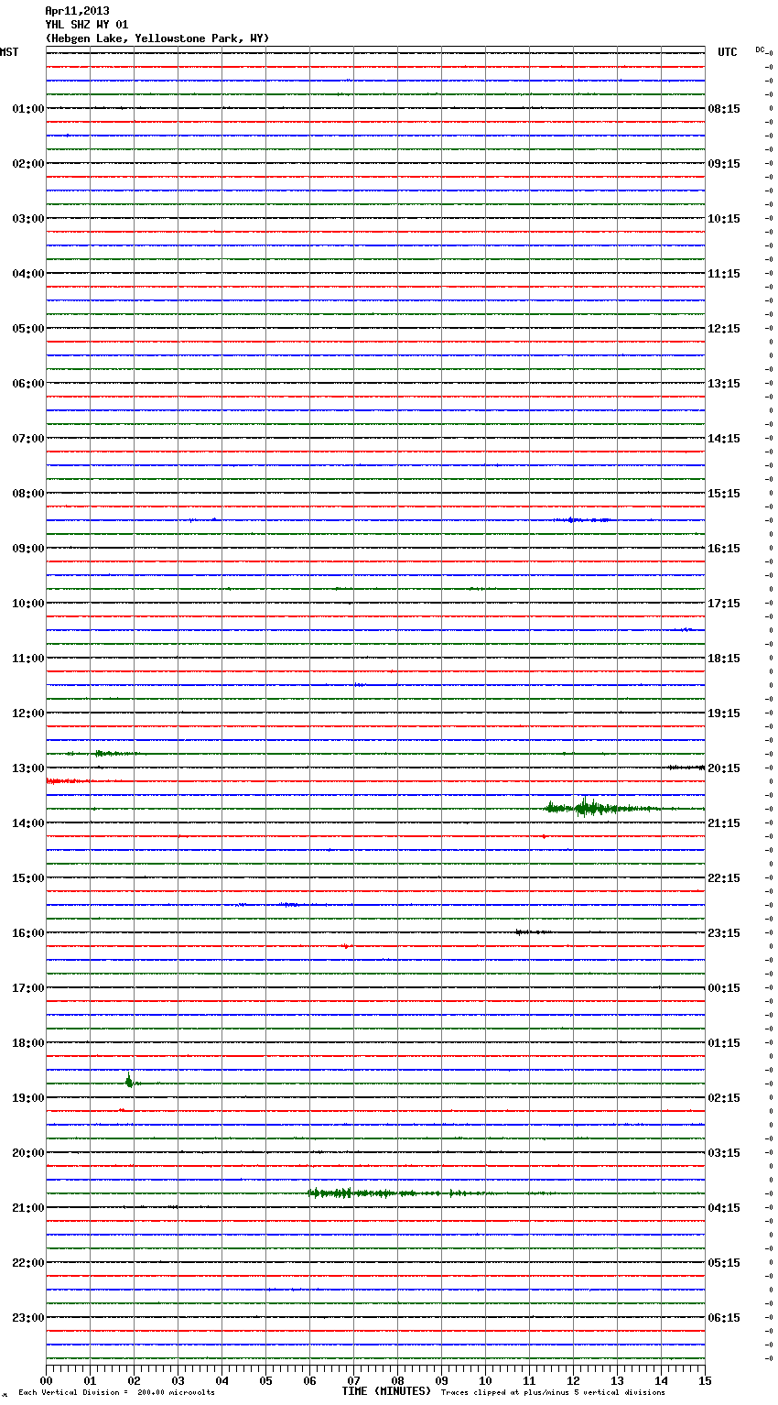Image resolution: width=778 pixels, height=1405 pixels.
Task: Click the "21:15" UTC time label
Action: click(724, 823)
